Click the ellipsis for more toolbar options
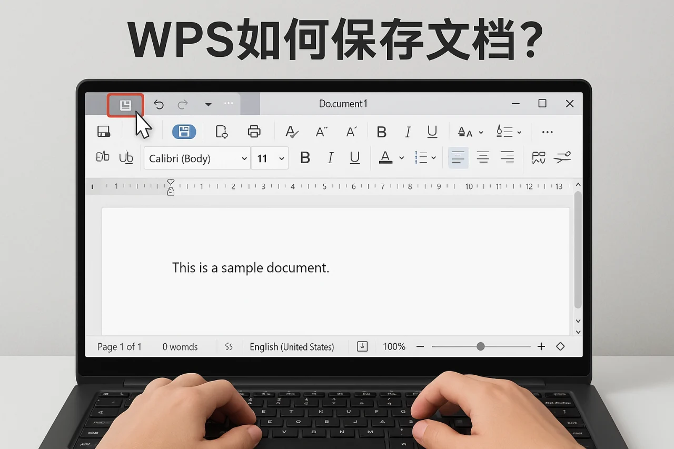 547,132
